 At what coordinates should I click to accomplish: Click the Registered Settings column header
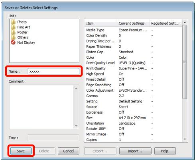(165, 23)
